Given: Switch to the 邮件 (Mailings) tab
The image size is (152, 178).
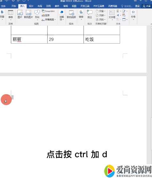Looking at the screenshot, I should [x=57, y=6].
